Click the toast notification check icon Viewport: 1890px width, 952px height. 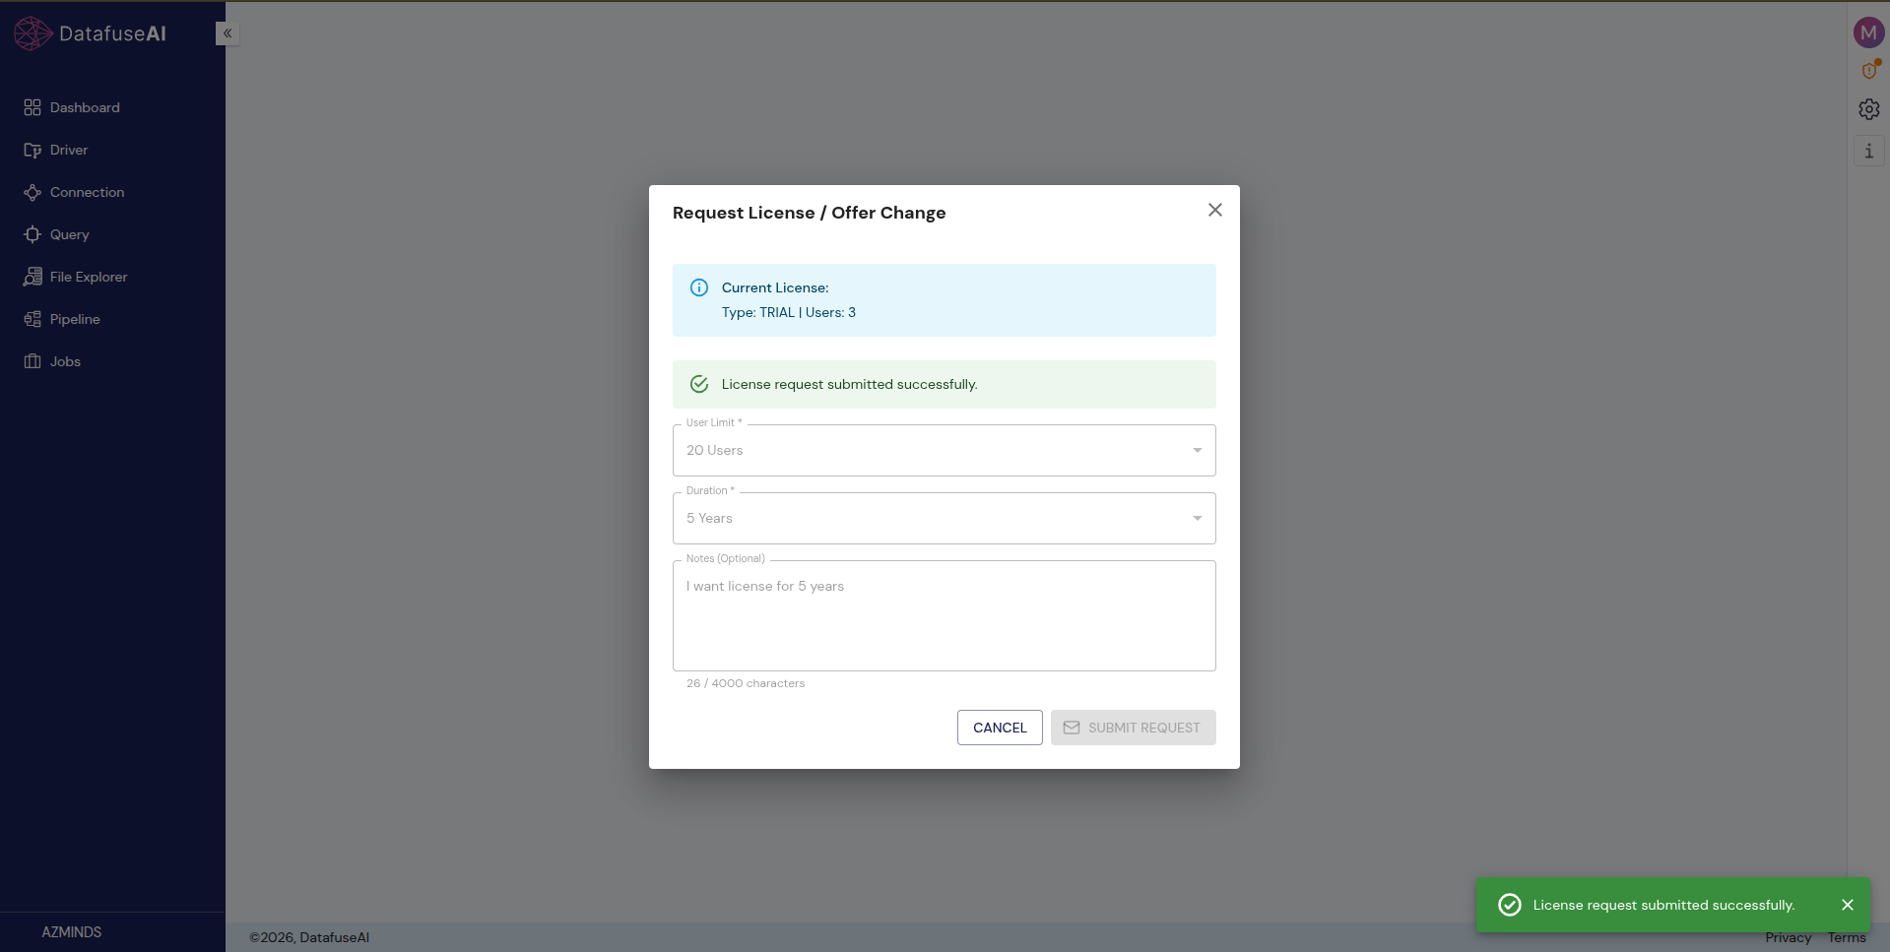1510,905
